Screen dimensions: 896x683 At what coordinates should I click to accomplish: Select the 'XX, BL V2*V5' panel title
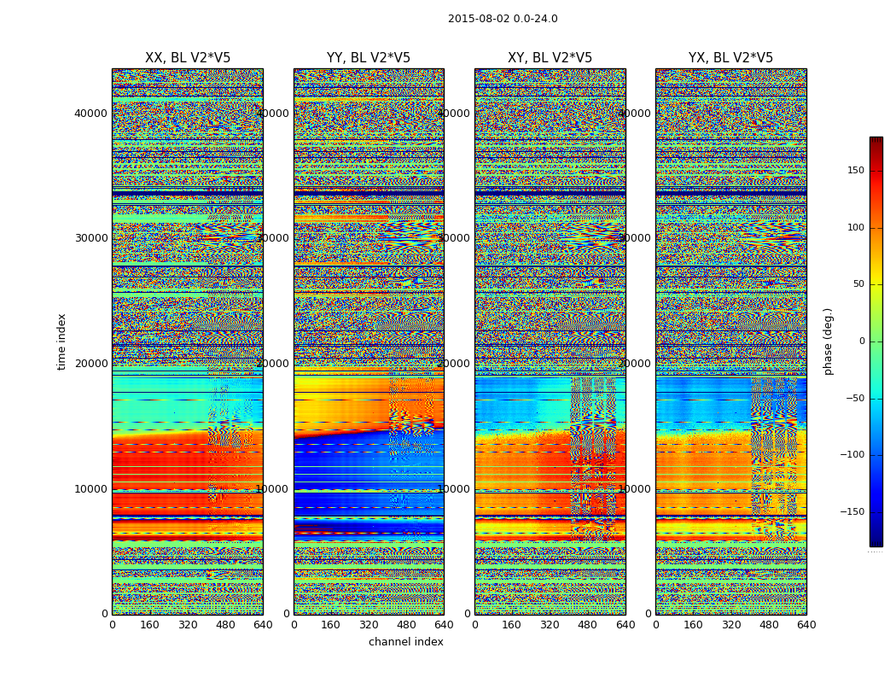point(188,58)
